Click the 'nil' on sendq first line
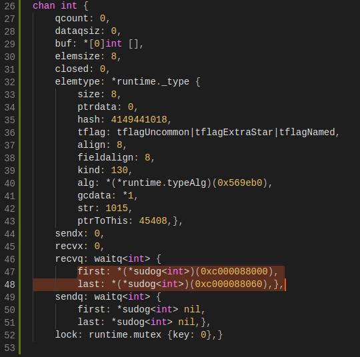360x357 pixels. [192, 310]
